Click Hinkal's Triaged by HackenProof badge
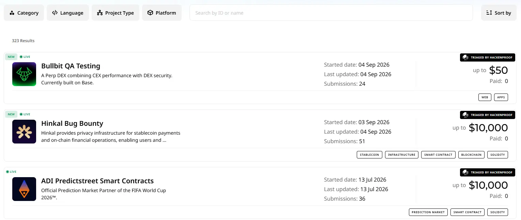521x220 pixels. tap(488, 115)
